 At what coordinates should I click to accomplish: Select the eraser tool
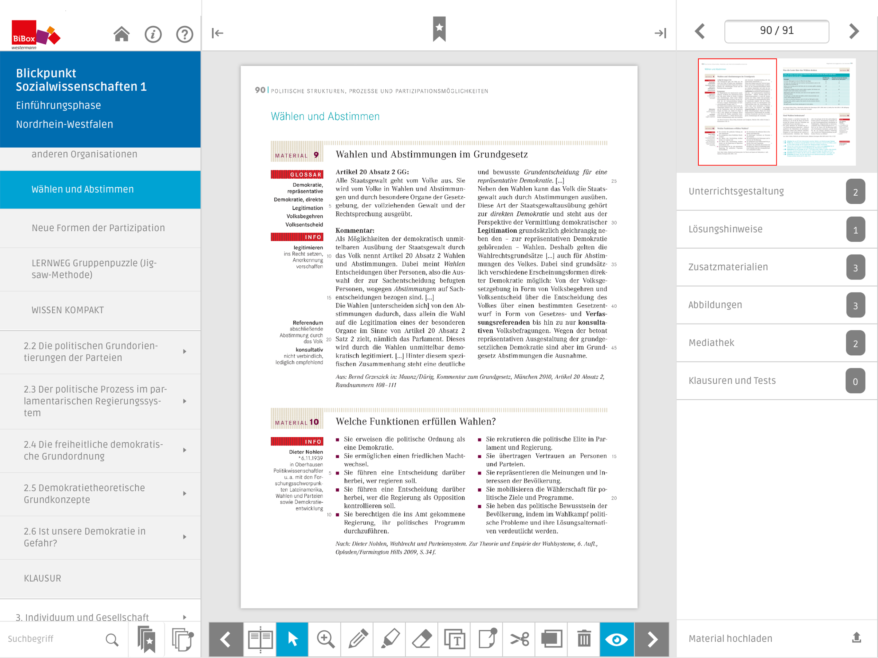(422, 639)
